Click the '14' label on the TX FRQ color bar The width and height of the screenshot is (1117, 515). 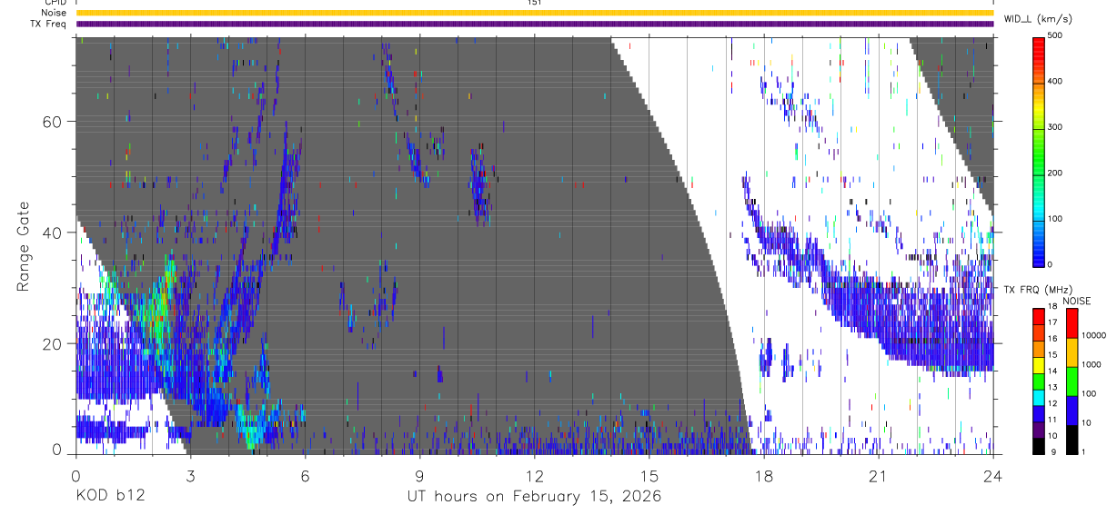tap(1052, 371)
